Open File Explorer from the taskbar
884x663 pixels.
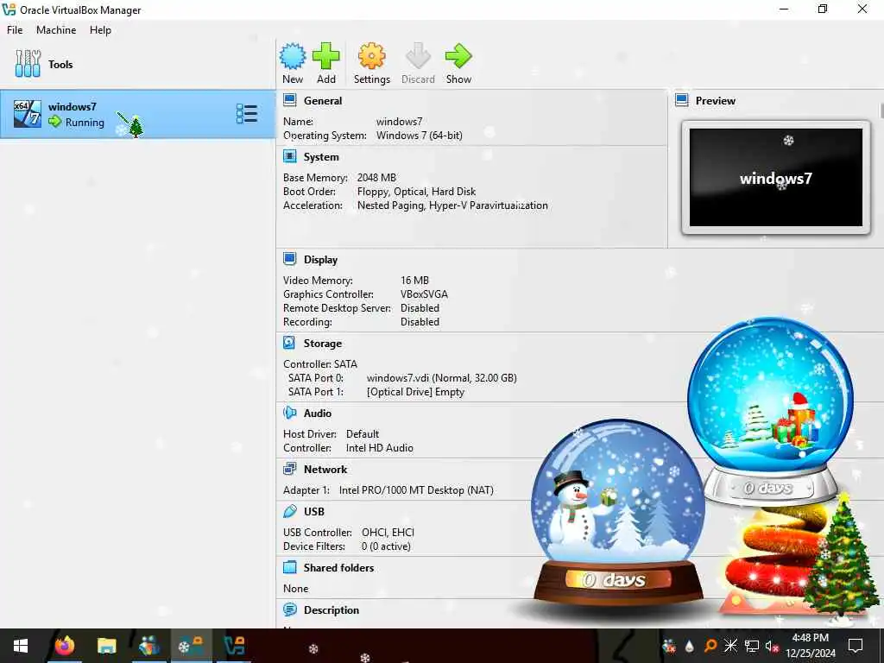click(106, 646)
